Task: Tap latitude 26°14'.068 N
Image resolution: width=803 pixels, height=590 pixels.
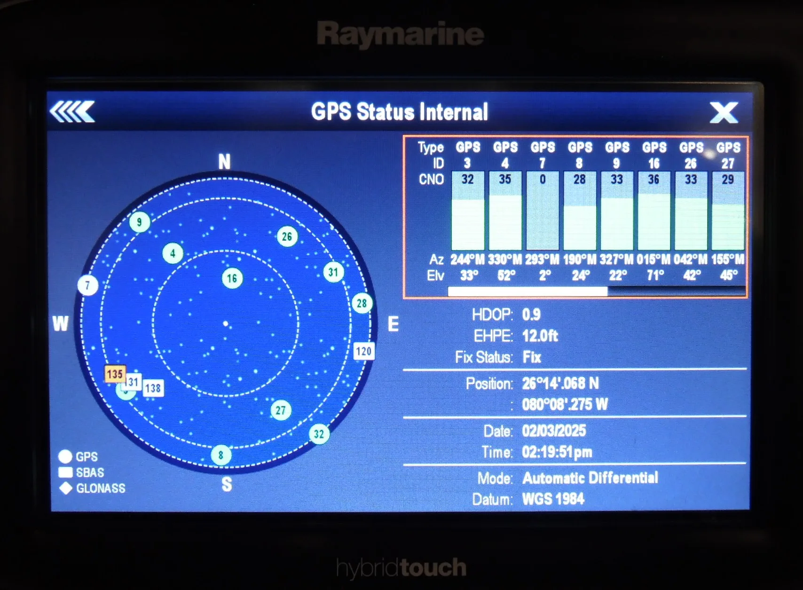Action: coord(560,384)
